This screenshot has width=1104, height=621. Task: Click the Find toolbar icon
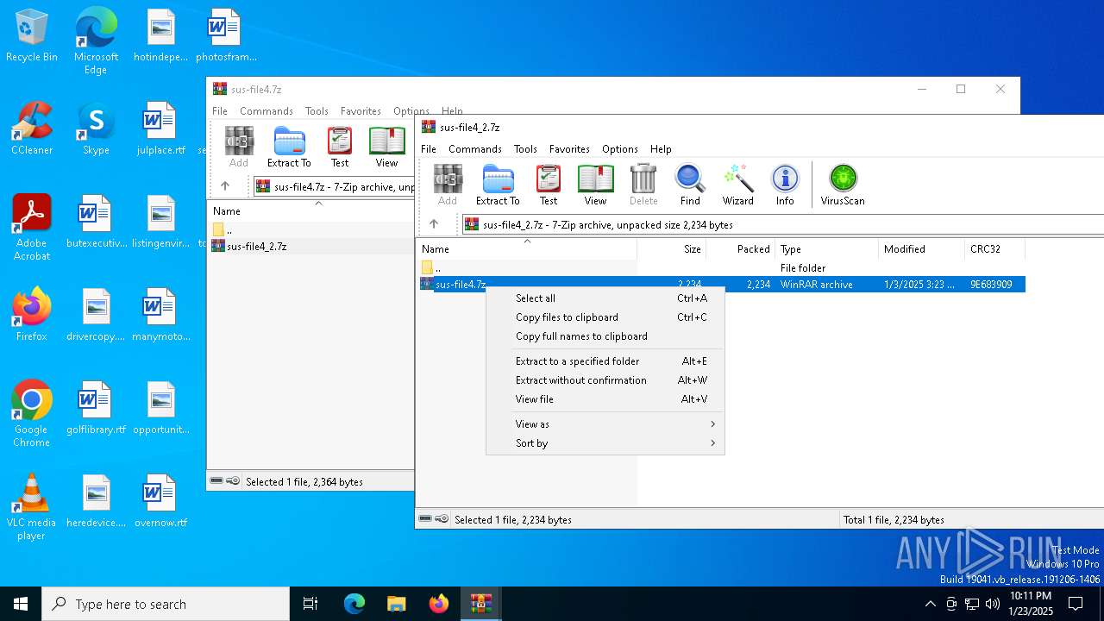690,185
